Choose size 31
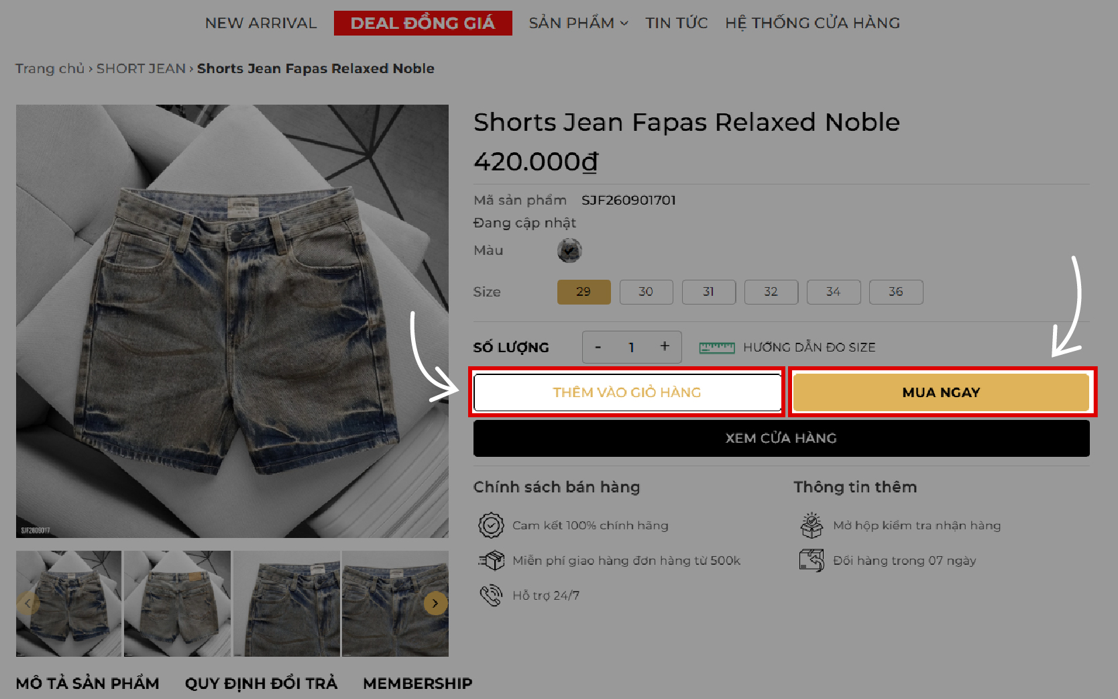 (x=708, y=292)
